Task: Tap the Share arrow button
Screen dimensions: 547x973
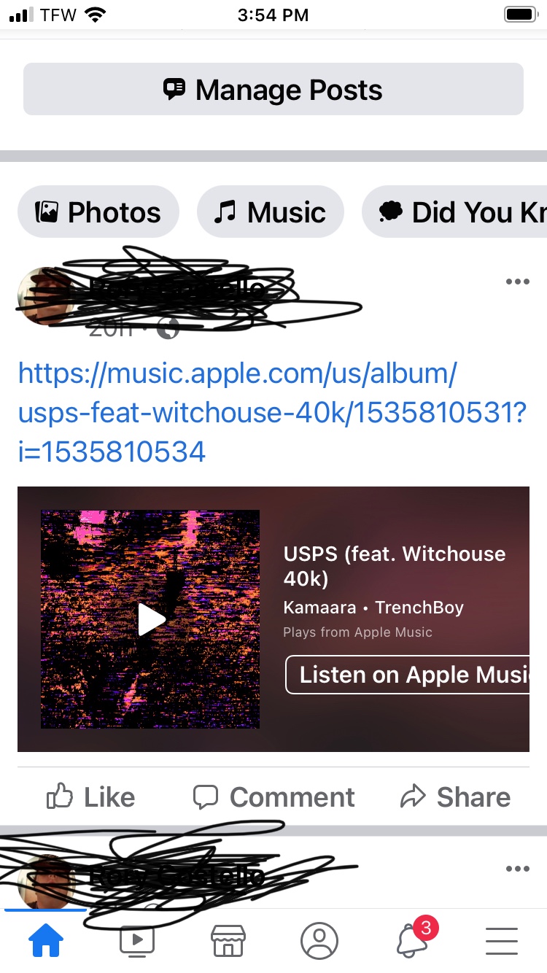Action: (456, 797)
